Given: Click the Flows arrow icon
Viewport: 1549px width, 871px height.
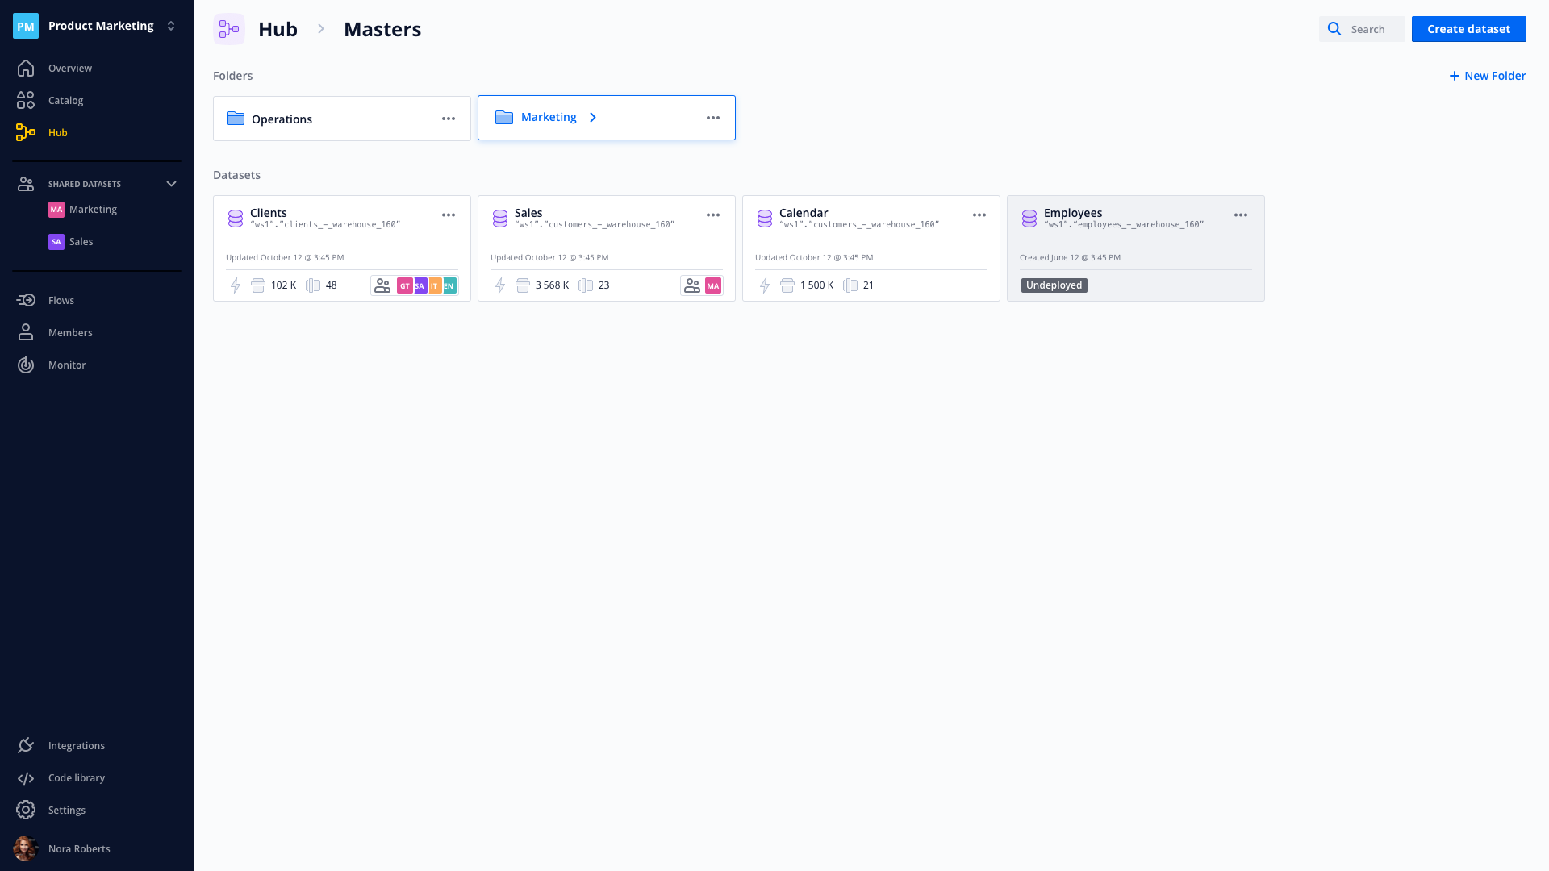Looking at the screenshot, I should [26, 300].
